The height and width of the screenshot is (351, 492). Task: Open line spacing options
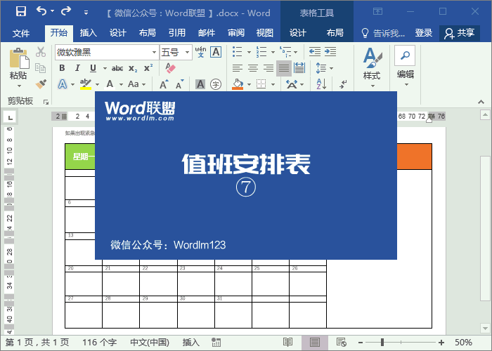coord(325,68)
